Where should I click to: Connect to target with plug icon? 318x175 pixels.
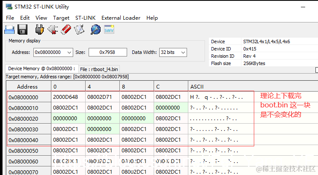[x=39, y=30]
